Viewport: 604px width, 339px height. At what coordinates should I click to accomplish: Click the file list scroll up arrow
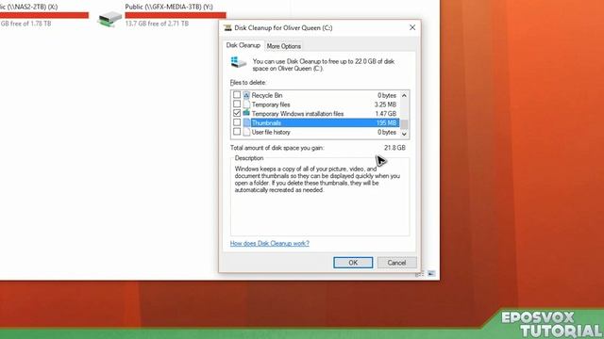pyautogui.click(x=404, y=95)
